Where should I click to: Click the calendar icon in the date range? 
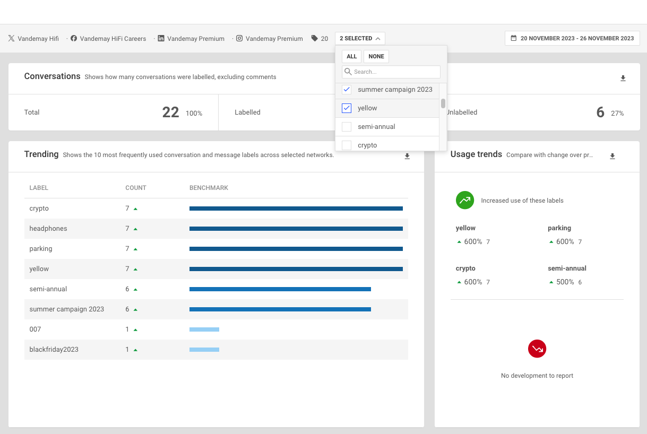point(513,38)
